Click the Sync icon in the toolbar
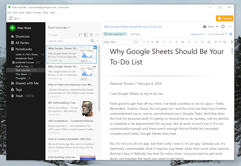The height and width of the screenshot is (166, 241). (x=11, y=18)
